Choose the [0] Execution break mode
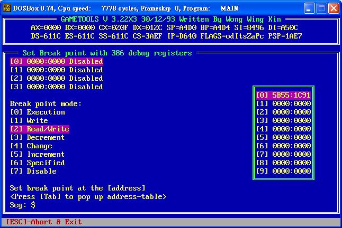This screenshot has height=228, width=342. click(x=38, y=112)
